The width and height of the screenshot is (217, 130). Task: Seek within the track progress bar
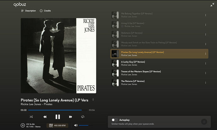(58, 110)
